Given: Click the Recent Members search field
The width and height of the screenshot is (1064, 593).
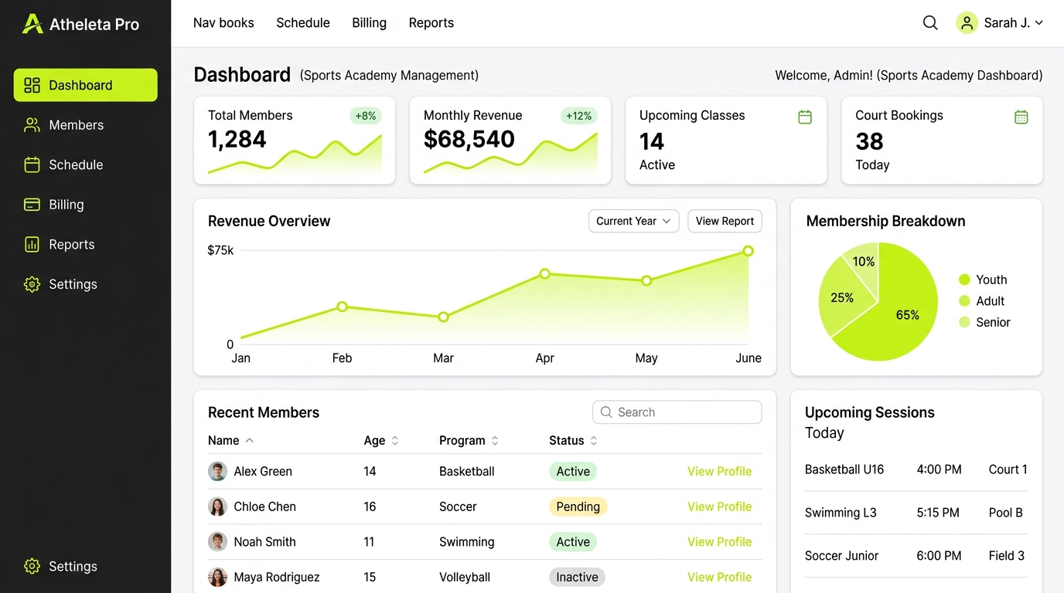Looking at the screenshot, I should (677, 412).
